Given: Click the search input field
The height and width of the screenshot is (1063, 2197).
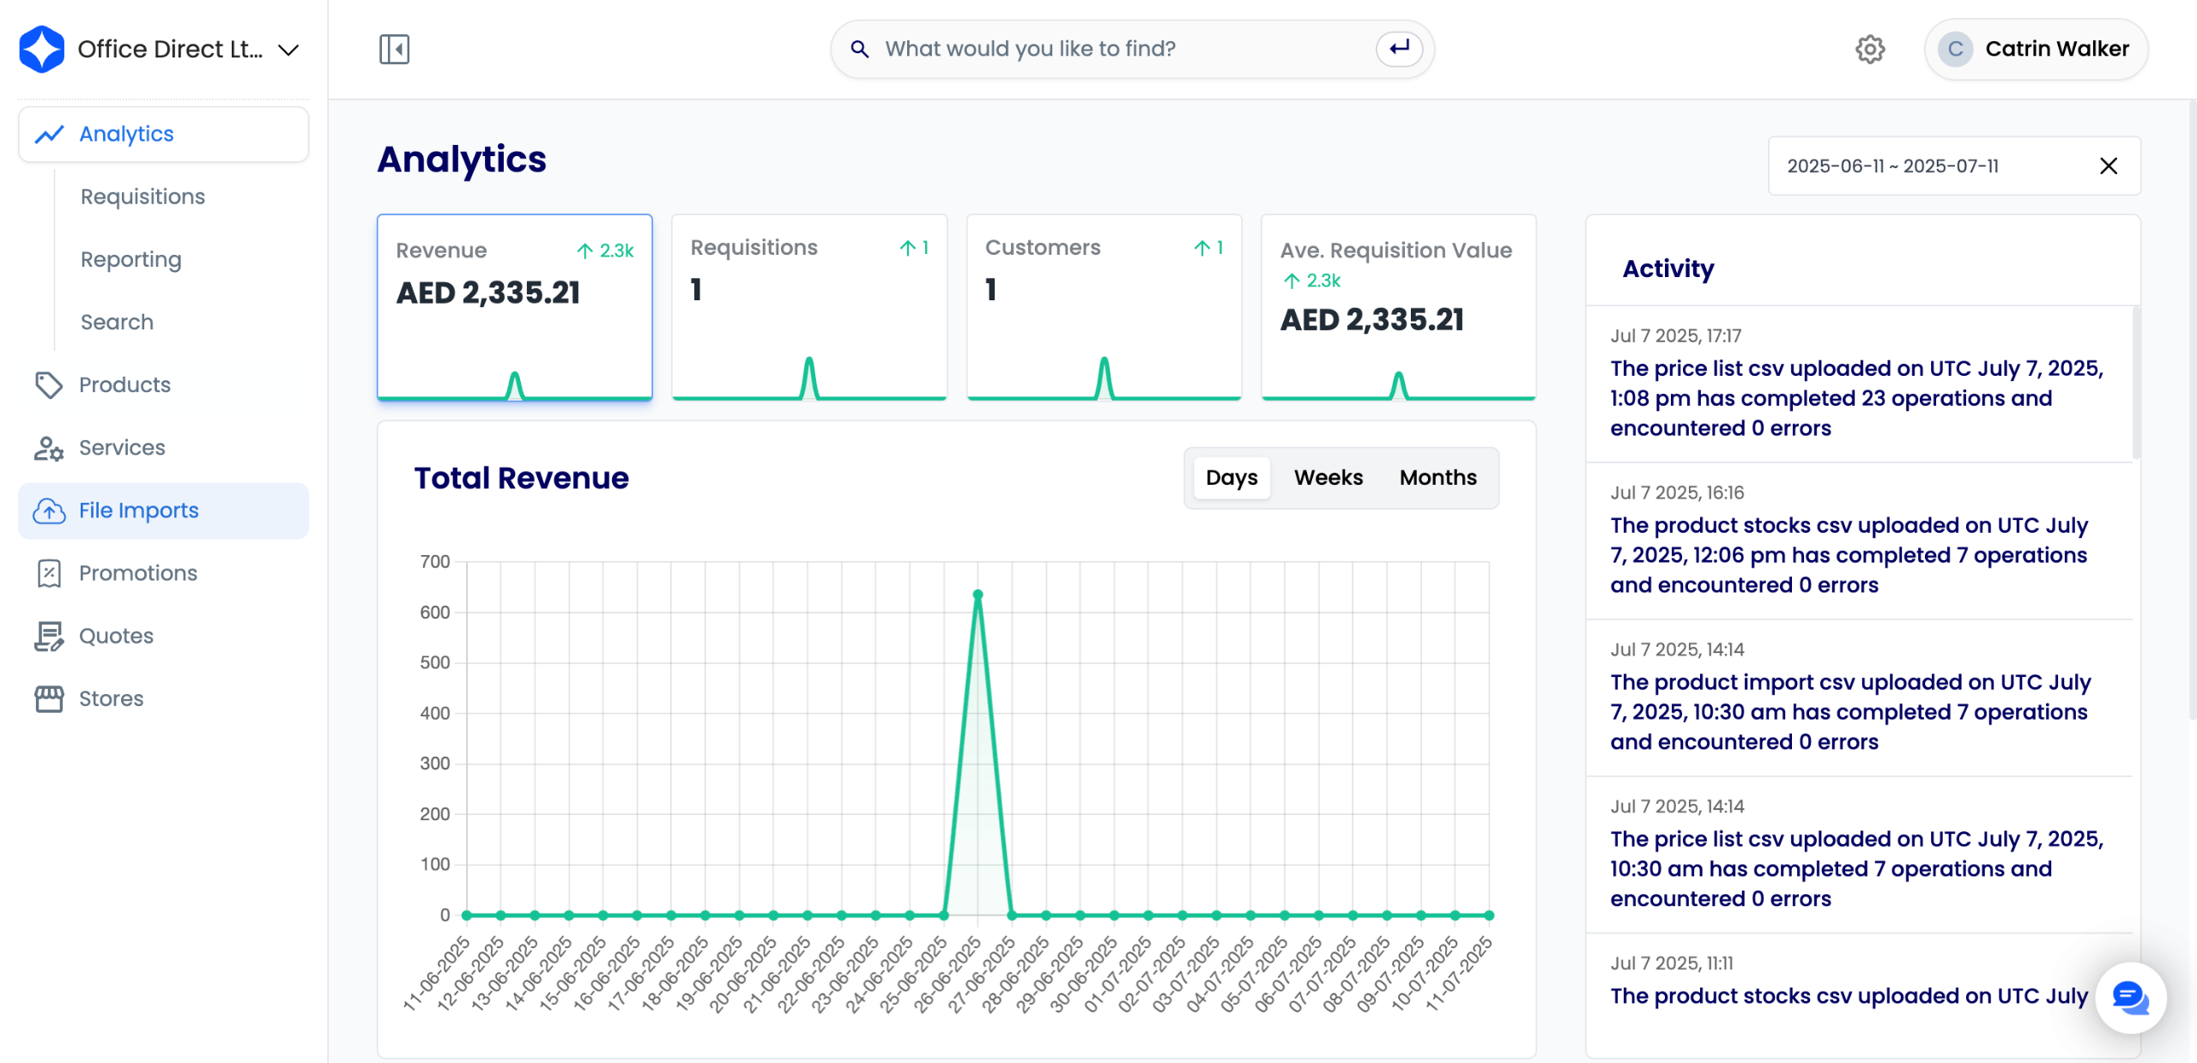Looking at the screenshot, I should (x=1116, y=49).
